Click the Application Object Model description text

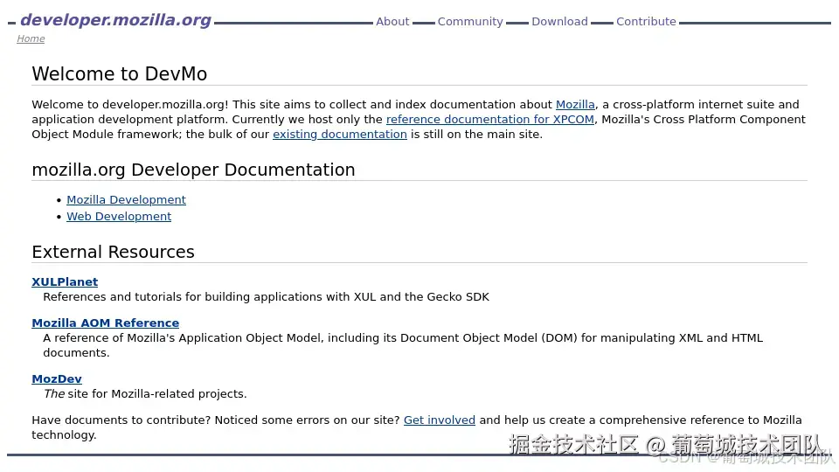403,346
